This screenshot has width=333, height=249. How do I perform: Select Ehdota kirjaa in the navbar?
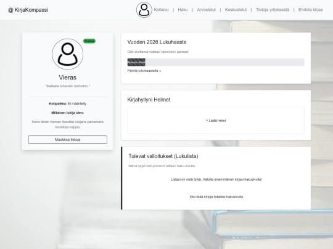tap(310, 10)
